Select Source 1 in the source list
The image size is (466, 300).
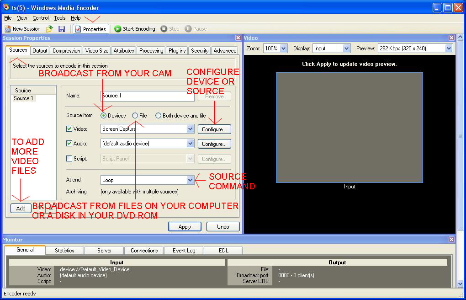23,98
